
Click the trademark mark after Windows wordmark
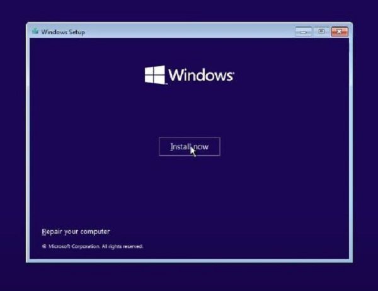coord(234,72)
